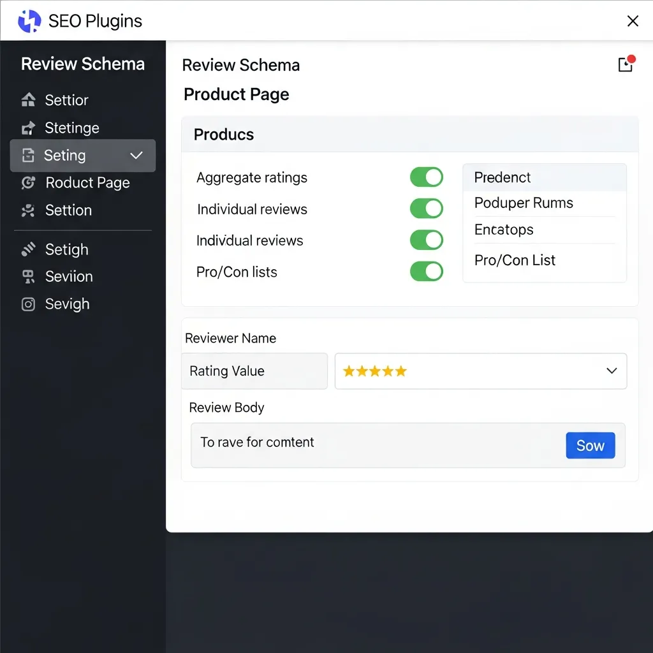Open the Roduct Page sidebar icon
The width and height of the screenshot is (653, 653).
point(29,183)
